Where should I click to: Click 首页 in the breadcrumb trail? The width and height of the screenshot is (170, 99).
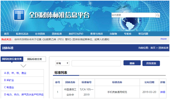153,48
